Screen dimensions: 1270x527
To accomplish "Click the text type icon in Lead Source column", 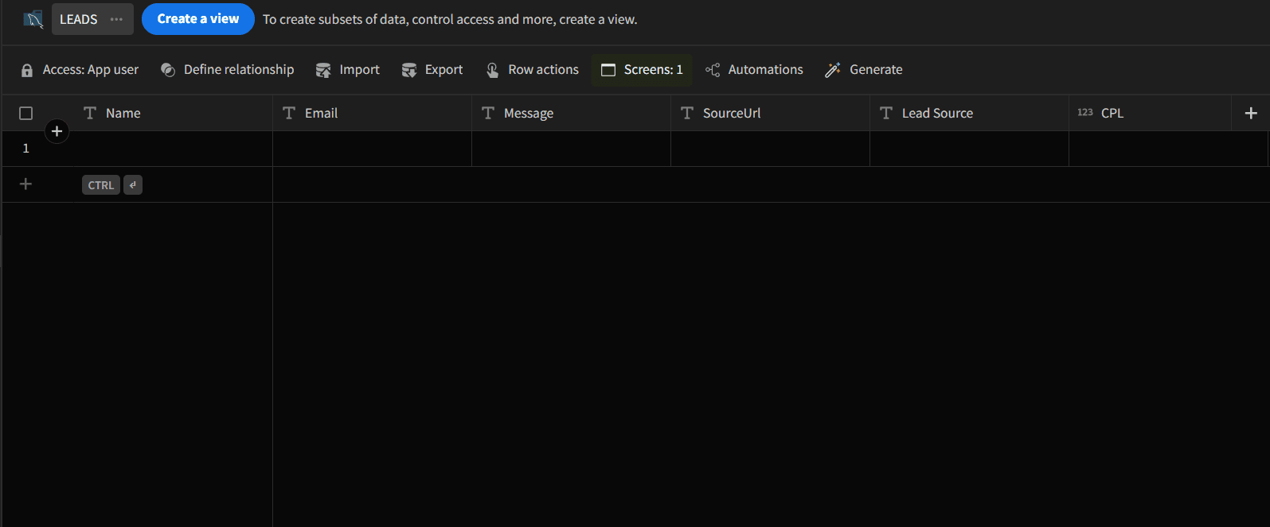I will [886, 113].
